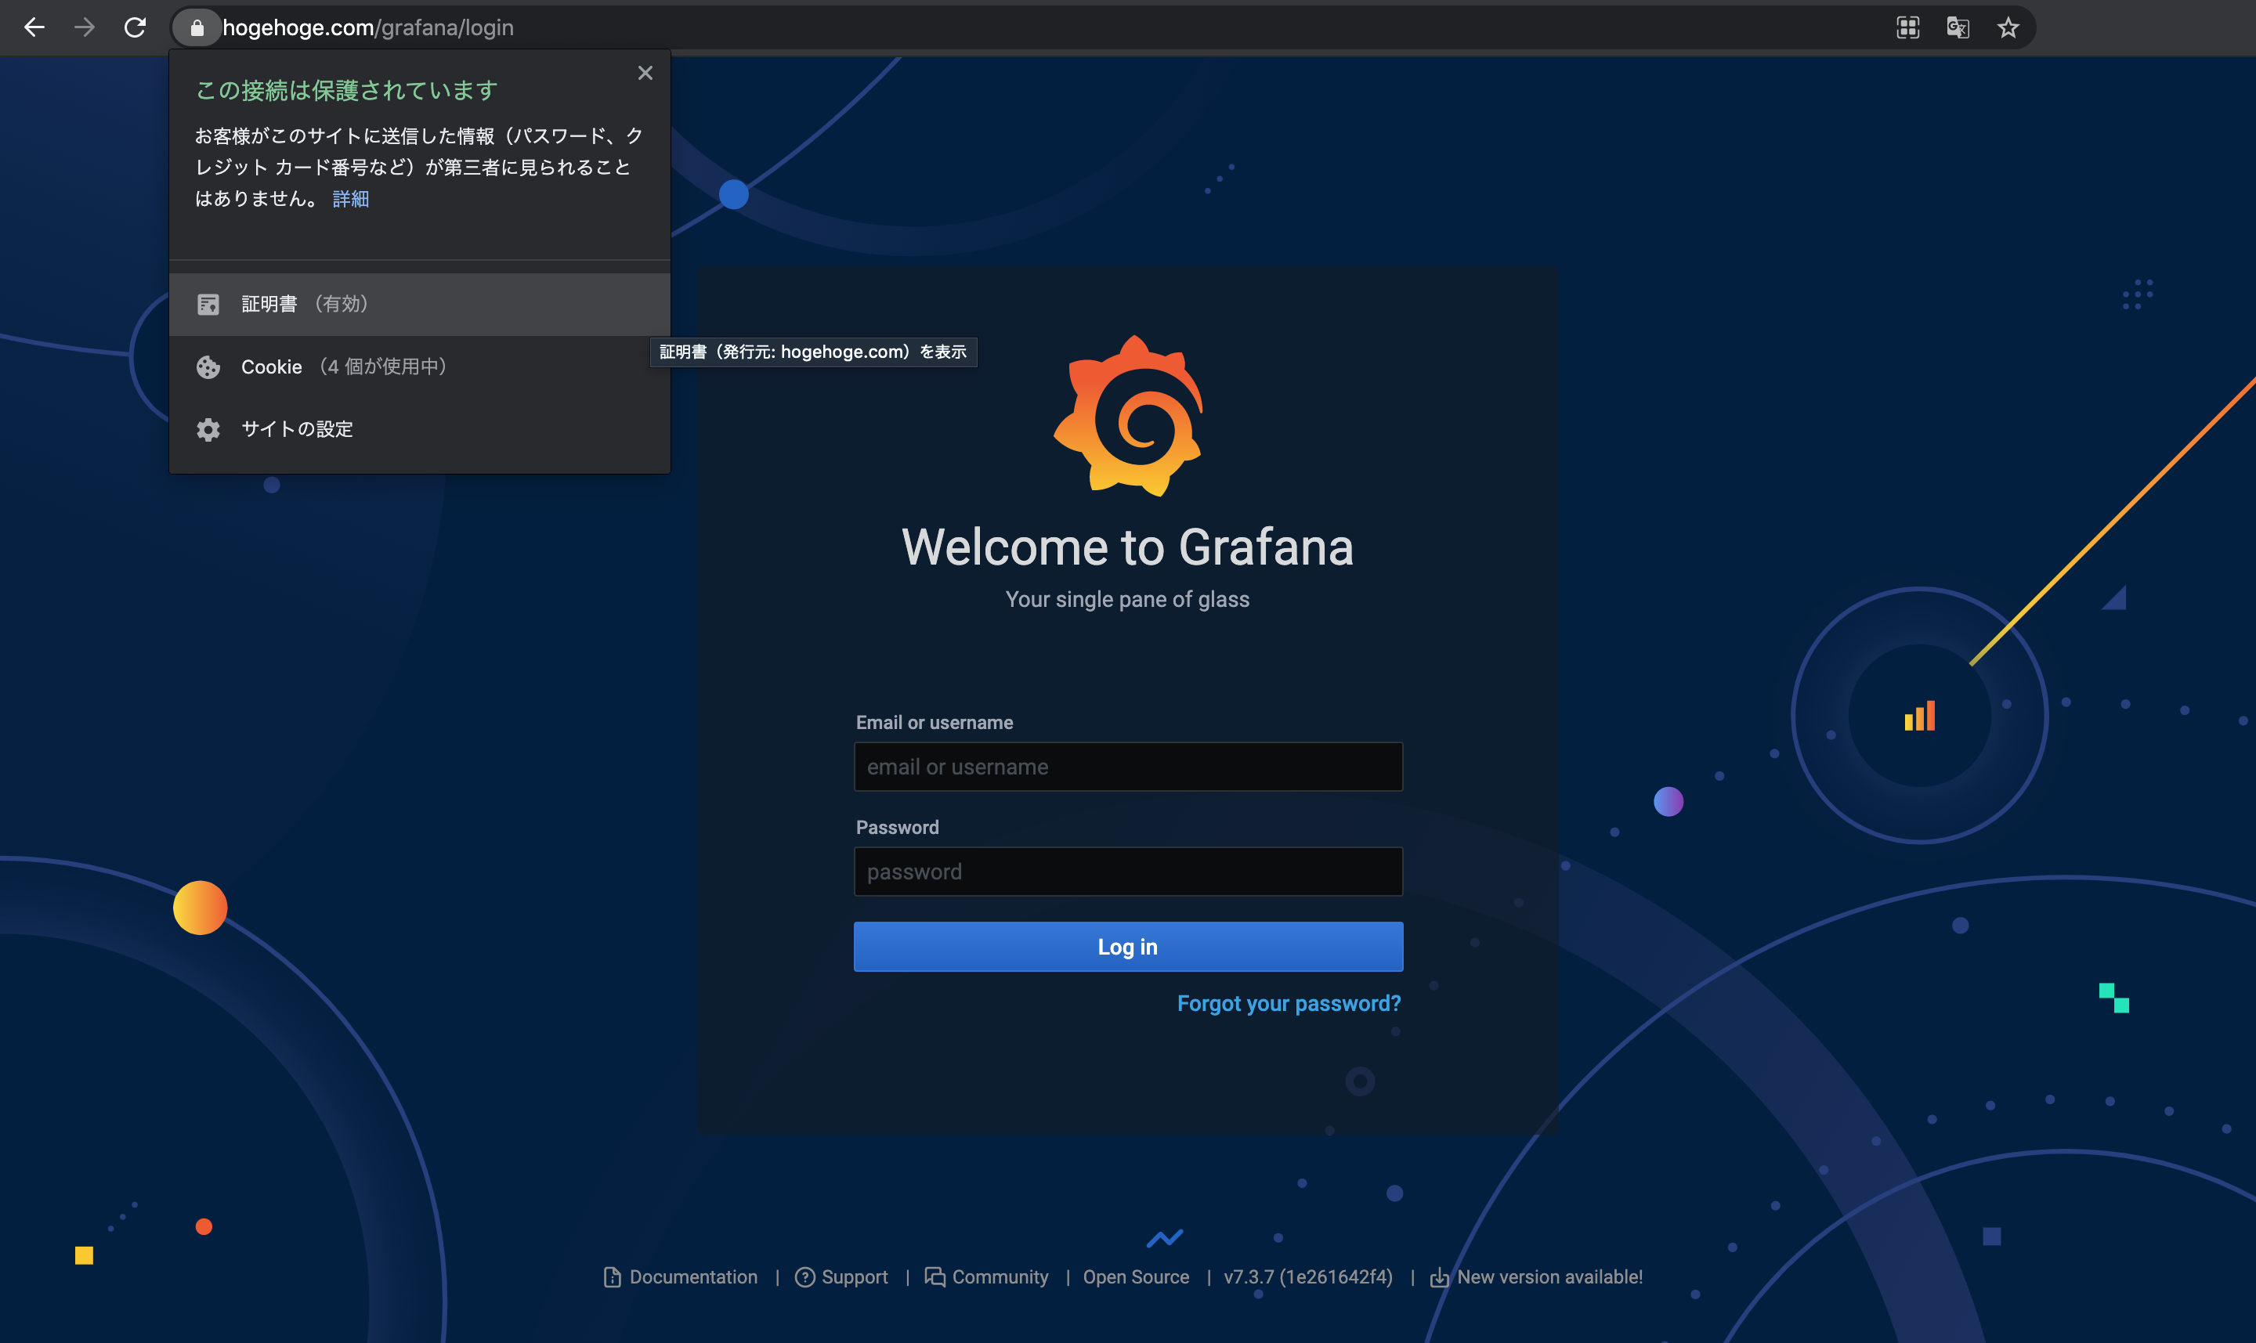Click the 詳細 link in the security popup
The image size is (2256, 1343).
(x=350, y=199)
